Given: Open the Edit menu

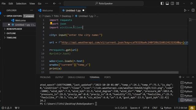Looking at the screenshot, I should pyautogui.click(x=11, y=3).
